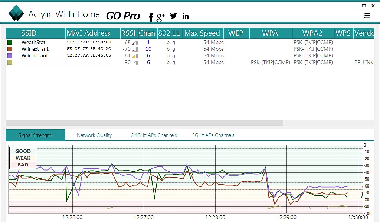Click MAC address 5E:CF:7F:8B:4C:AC
The width and height of the screenshot is (380, 222).
[89, 49]
